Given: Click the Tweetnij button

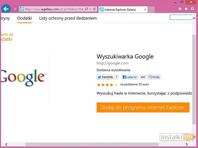Looking at the screenshot, I should (105, 77).
